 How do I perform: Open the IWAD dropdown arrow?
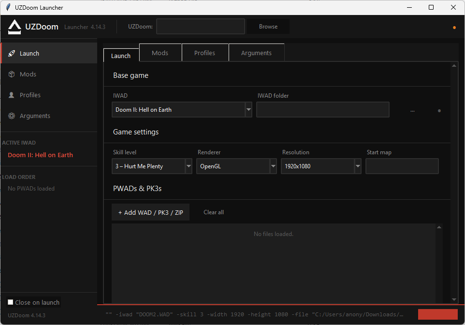tap(248, 109)
